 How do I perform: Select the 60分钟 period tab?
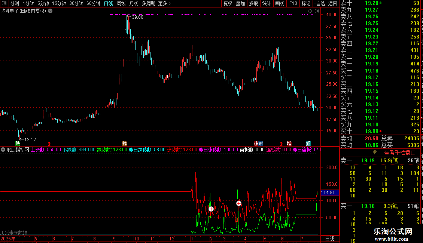point(94,3)
